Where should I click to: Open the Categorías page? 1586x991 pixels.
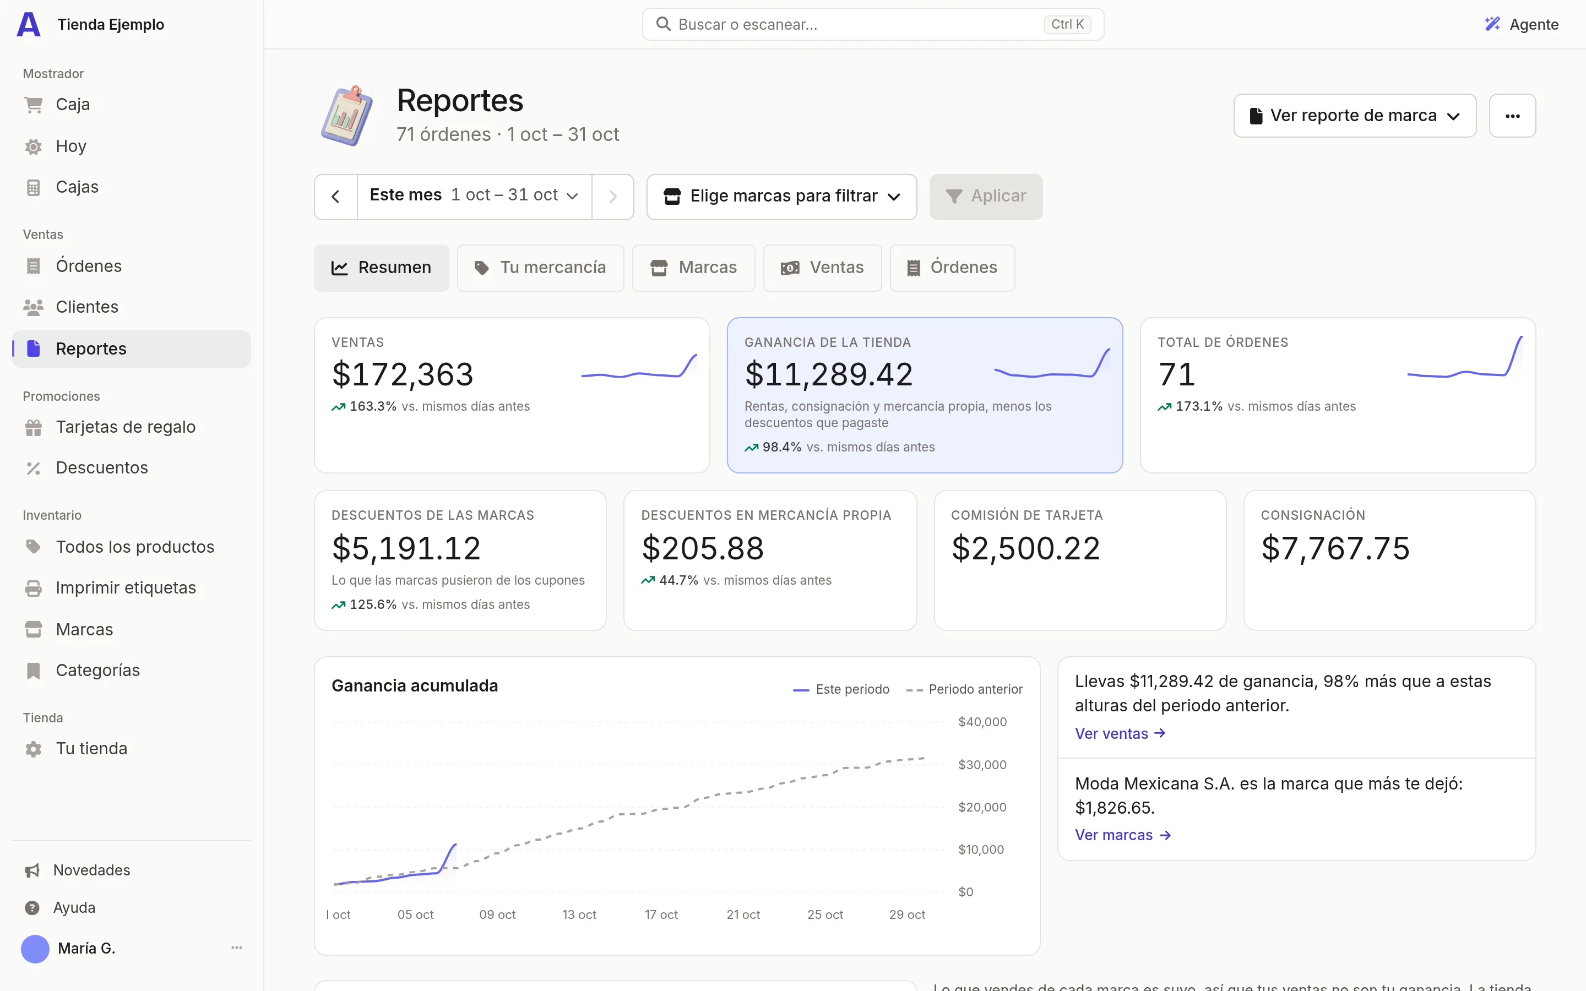point(131,671)
